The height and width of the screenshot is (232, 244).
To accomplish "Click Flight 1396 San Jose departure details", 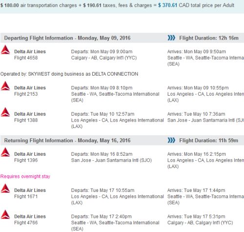I will click(111, 157).
